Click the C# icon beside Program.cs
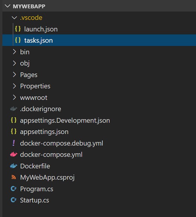Viewport: 196px width, 217px height. pyautogui.click(x=14, y=188)
